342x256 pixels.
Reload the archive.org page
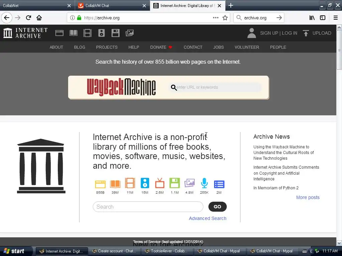[x=28, y=18]
